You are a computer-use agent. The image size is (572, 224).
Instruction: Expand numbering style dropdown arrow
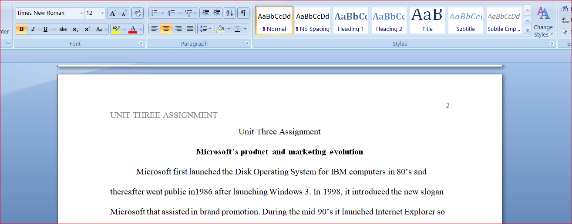click(179, 13)
